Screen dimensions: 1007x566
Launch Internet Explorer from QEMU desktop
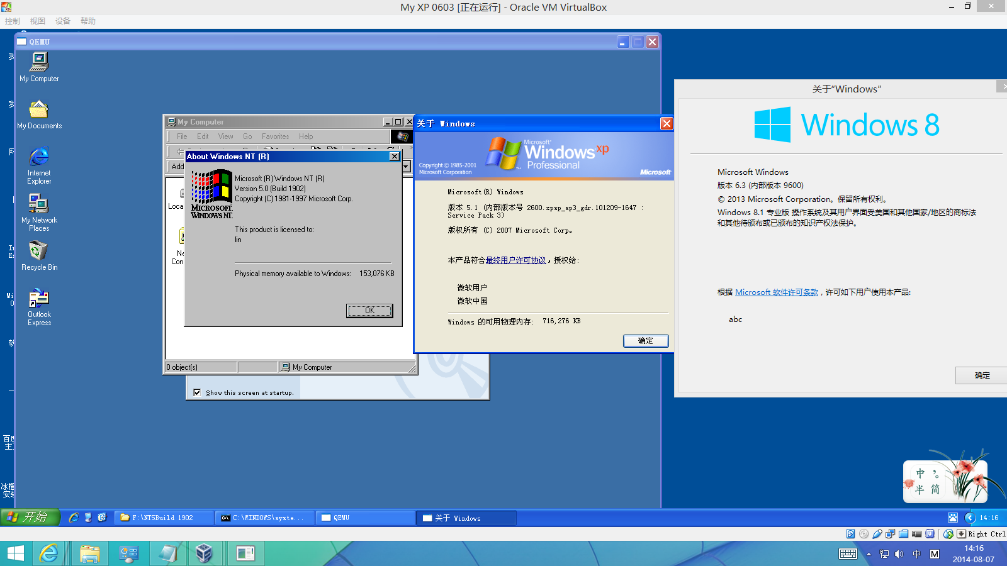[39, 166]
